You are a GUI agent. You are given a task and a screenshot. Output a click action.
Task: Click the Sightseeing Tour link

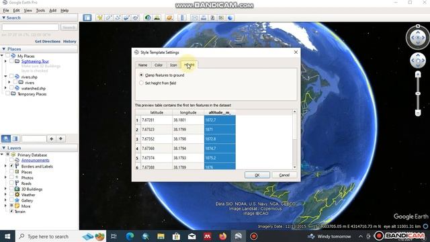point(35,61)
